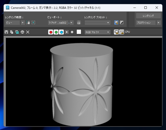Print the rendered image

(22, 32)
